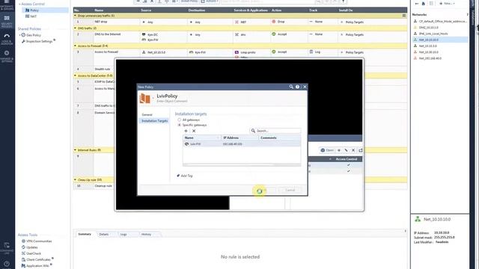Collapse Drop unnecessary traffic section

[x=75, y=16]
